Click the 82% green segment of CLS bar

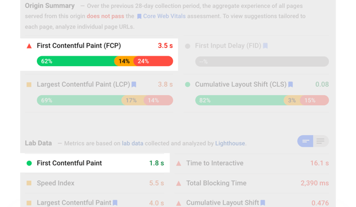(x=240, y=100)
